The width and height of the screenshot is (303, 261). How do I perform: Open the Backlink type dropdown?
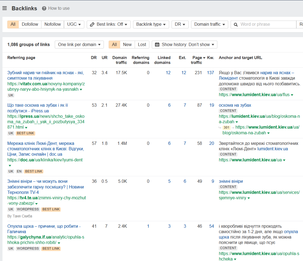click(x=151, y=24)
